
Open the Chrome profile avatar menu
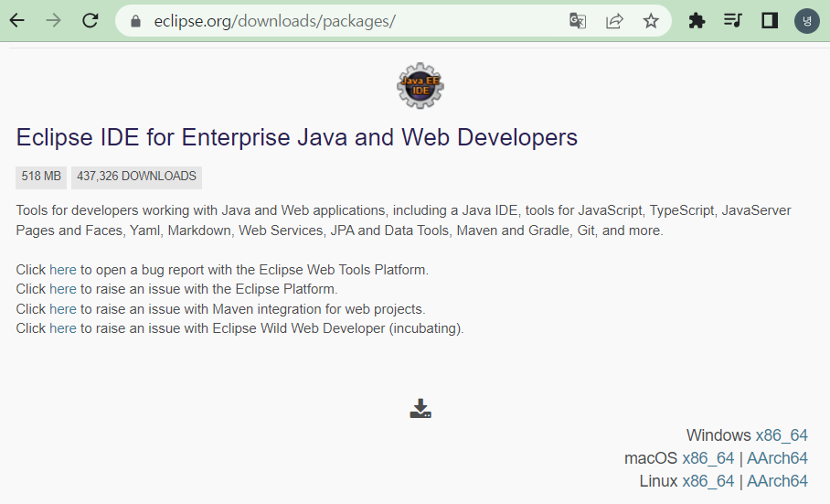[807, 21]
